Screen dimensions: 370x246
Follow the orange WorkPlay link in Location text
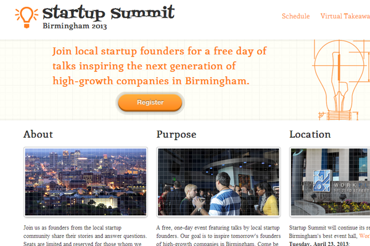tap(364, 236)
